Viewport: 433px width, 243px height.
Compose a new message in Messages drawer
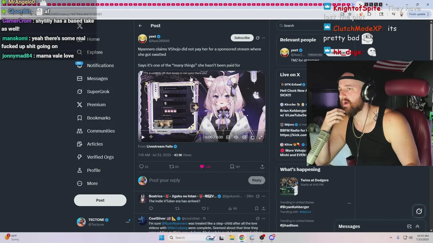(409, 226)
